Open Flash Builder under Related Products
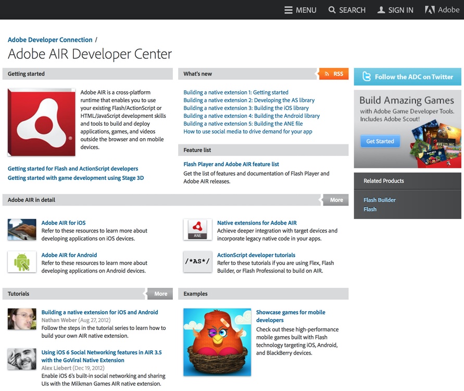 click(x=380, y=200)
